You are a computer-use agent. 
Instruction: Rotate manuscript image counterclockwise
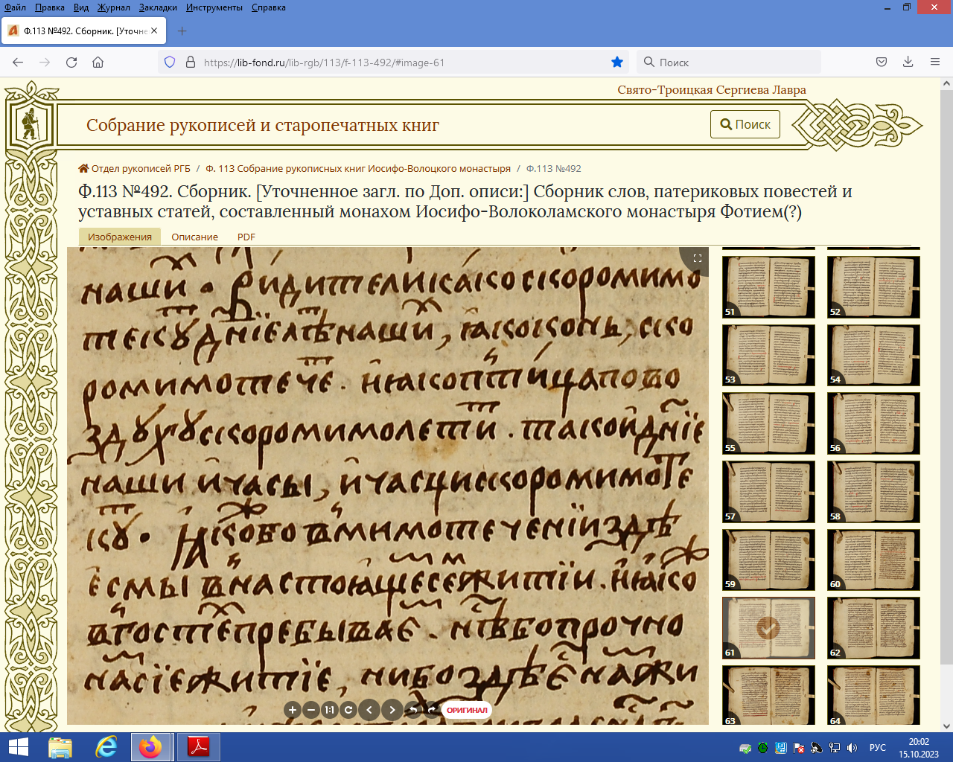pyautogui.click(x=413, y=710)
